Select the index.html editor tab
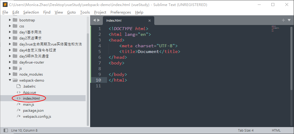This screenshot has height=134, width=294. 129,20
